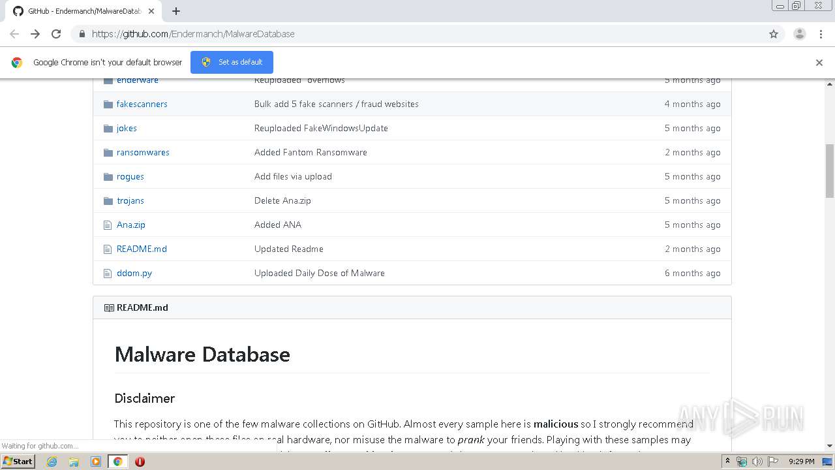Viewport: 835px width, 470px height.
Task: Click '4 months ago' timestamp for fakescanners
Action: click(x=693, y=104)
